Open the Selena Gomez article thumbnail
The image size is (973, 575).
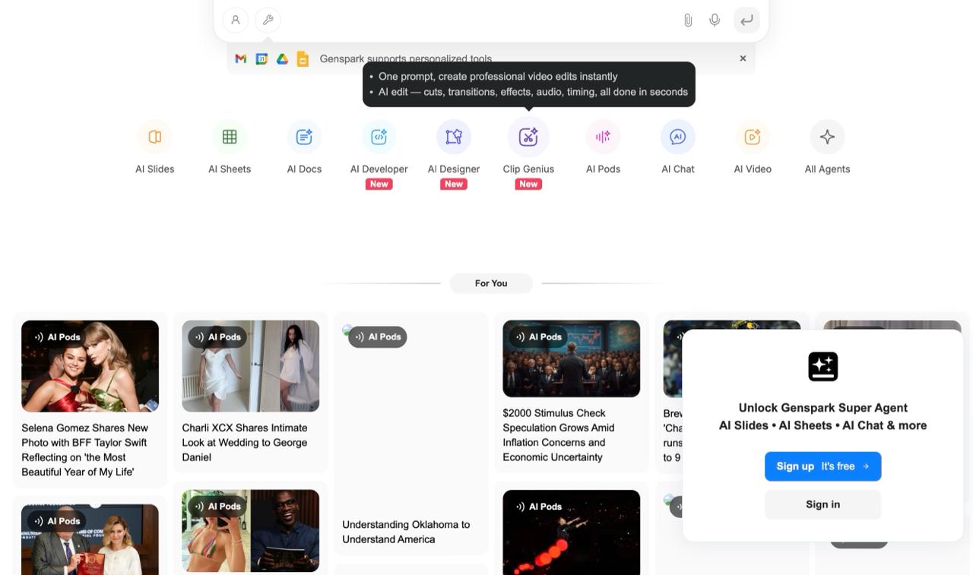click(x=90, y=365)
